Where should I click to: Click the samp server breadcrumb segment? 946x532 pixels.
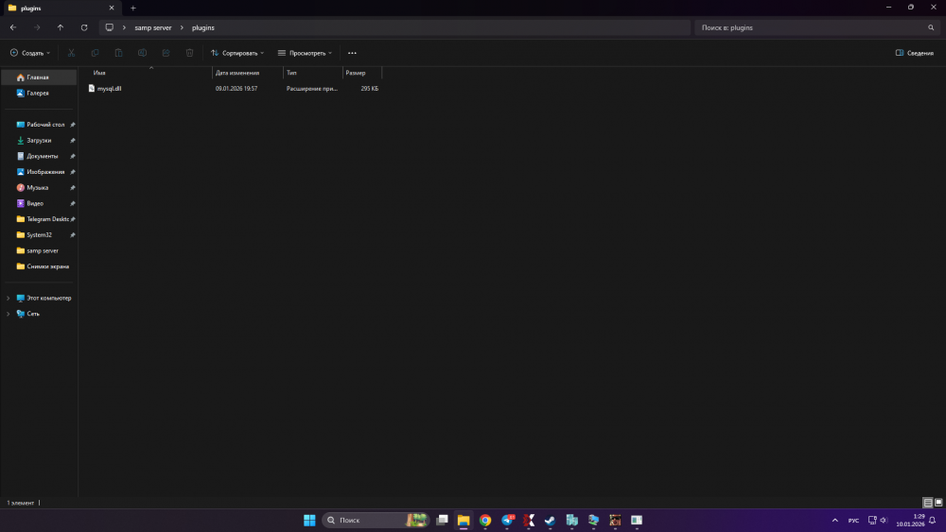153,27
